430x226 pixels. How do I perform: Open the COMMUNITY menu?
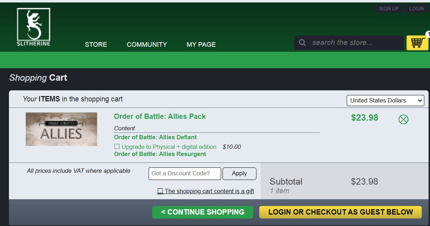[147, 45]
